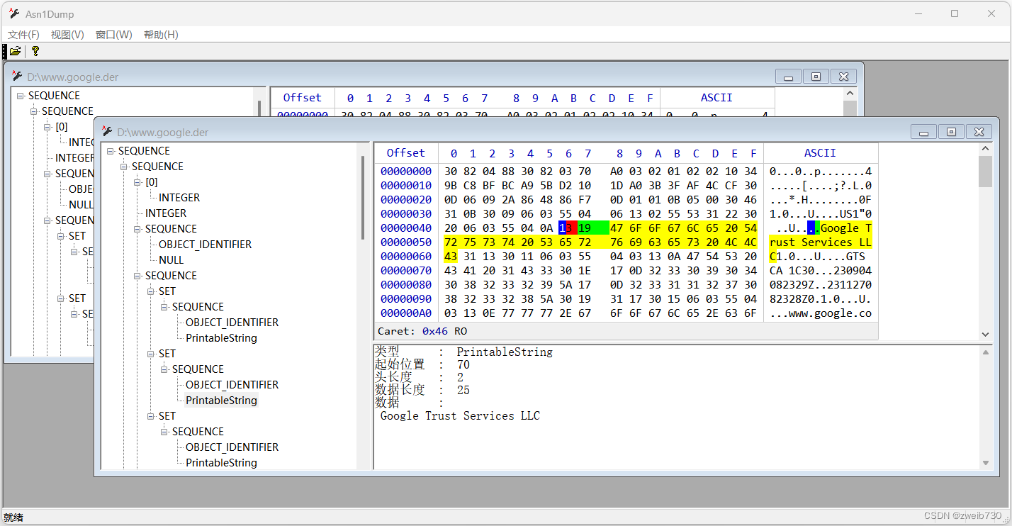This screenshot has height=526, width=1012.
Task: Select root SEQUENCE label in back window tree
Action: 54,96
